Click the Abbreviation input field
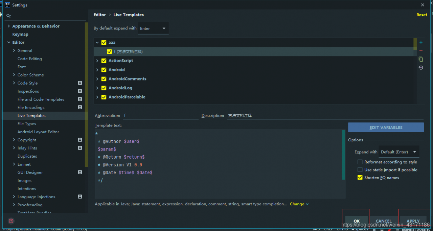 (160, 115)
